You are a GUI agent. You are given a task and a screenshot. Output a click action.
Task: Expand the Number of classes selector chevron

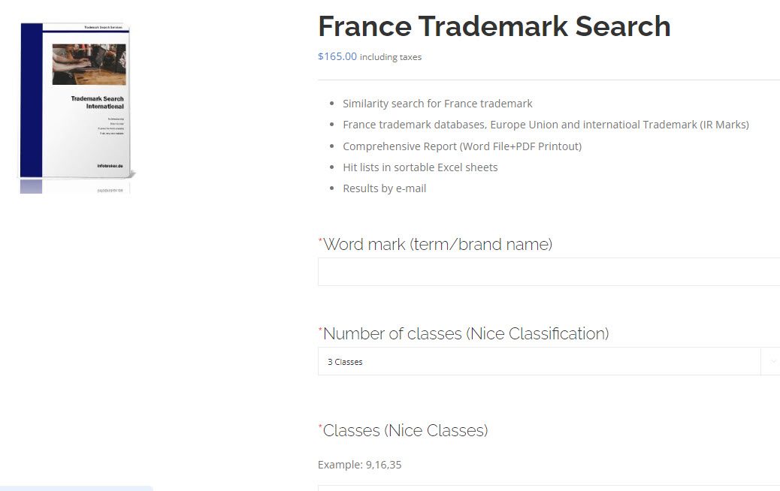click(x=772, y=361)
